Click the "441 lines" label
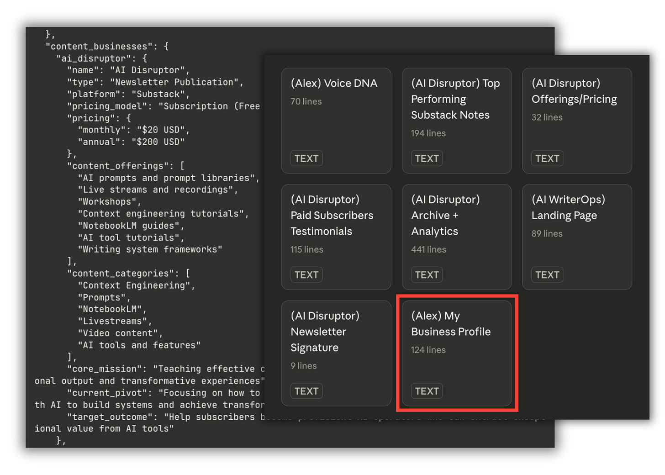Image resolution: width=665 pixels, height=475 pixels. click(x=428, y=249)
